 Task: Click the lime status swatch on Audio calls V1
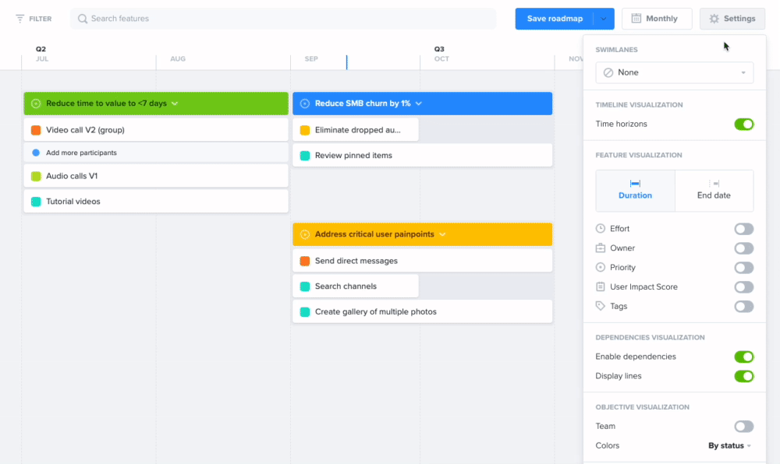(36, 176)
